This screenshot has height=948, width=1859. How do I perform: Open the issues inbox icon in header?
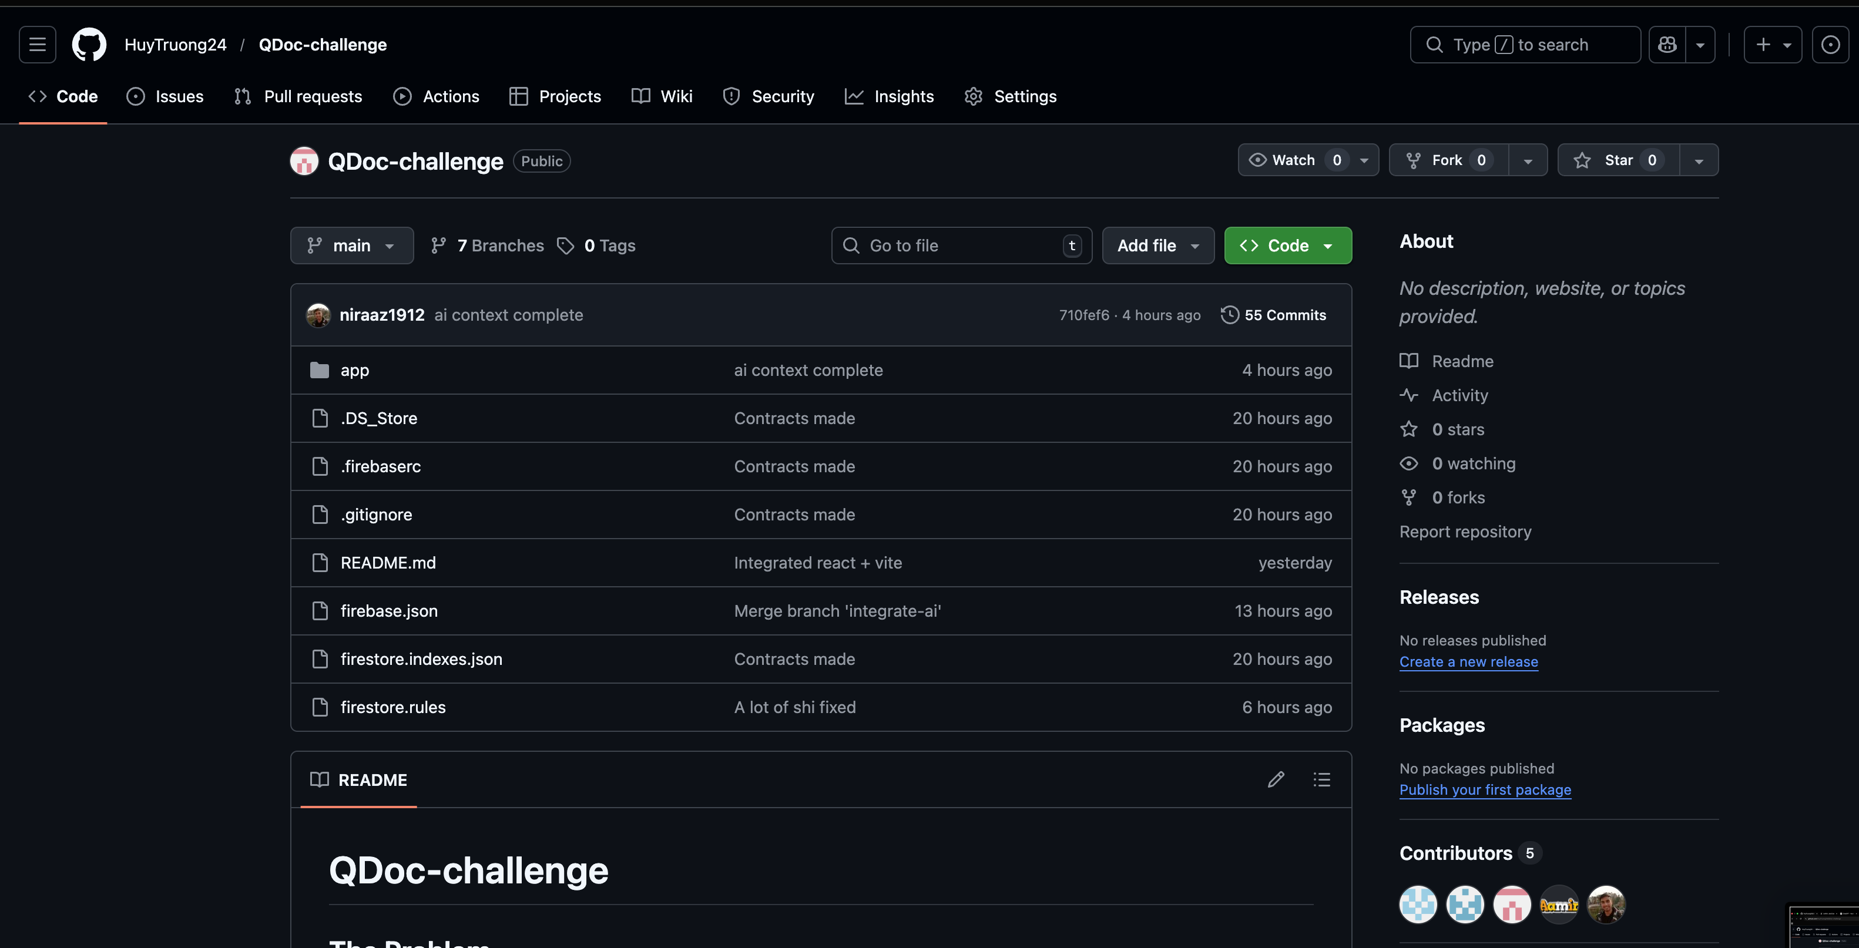pos(1830,45)
